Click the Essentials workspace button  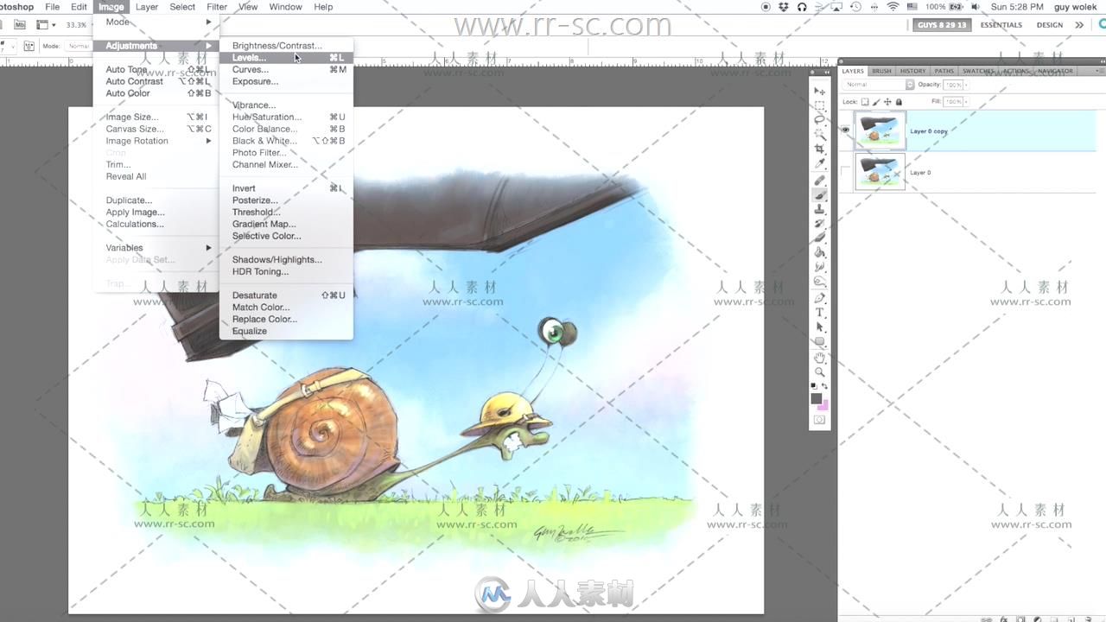1001,25
